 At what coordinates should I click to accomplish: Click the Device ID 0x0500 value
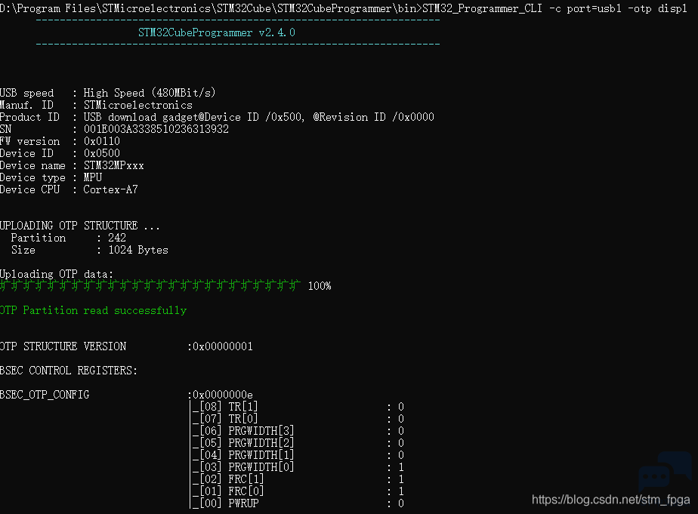coord(102,153)
